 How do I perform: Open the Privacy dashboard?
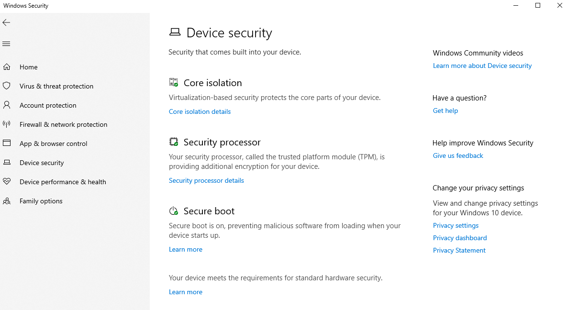point(459,238)
